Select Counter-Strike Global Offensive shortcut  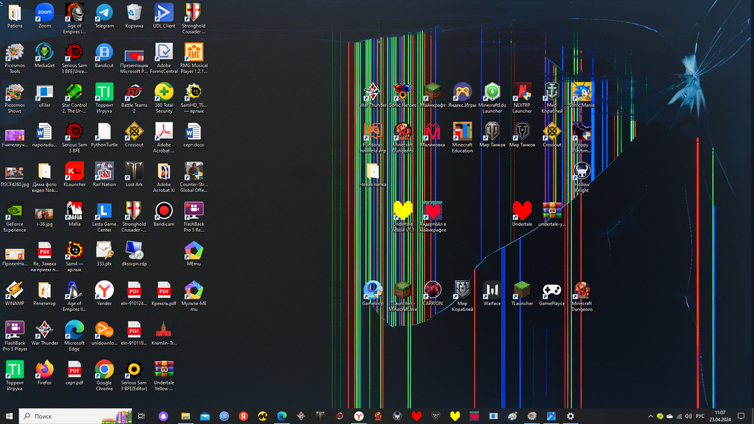(x=194, y=177)
